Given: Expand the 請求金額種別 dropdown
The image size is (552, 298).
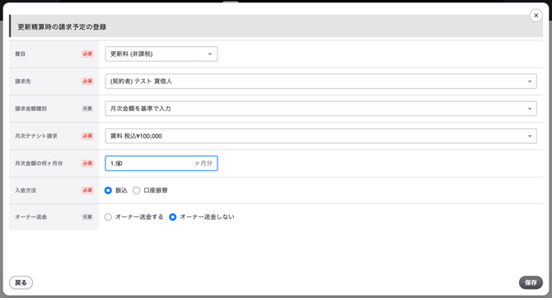Looking at the screenshot, I should tap(320, 109).
